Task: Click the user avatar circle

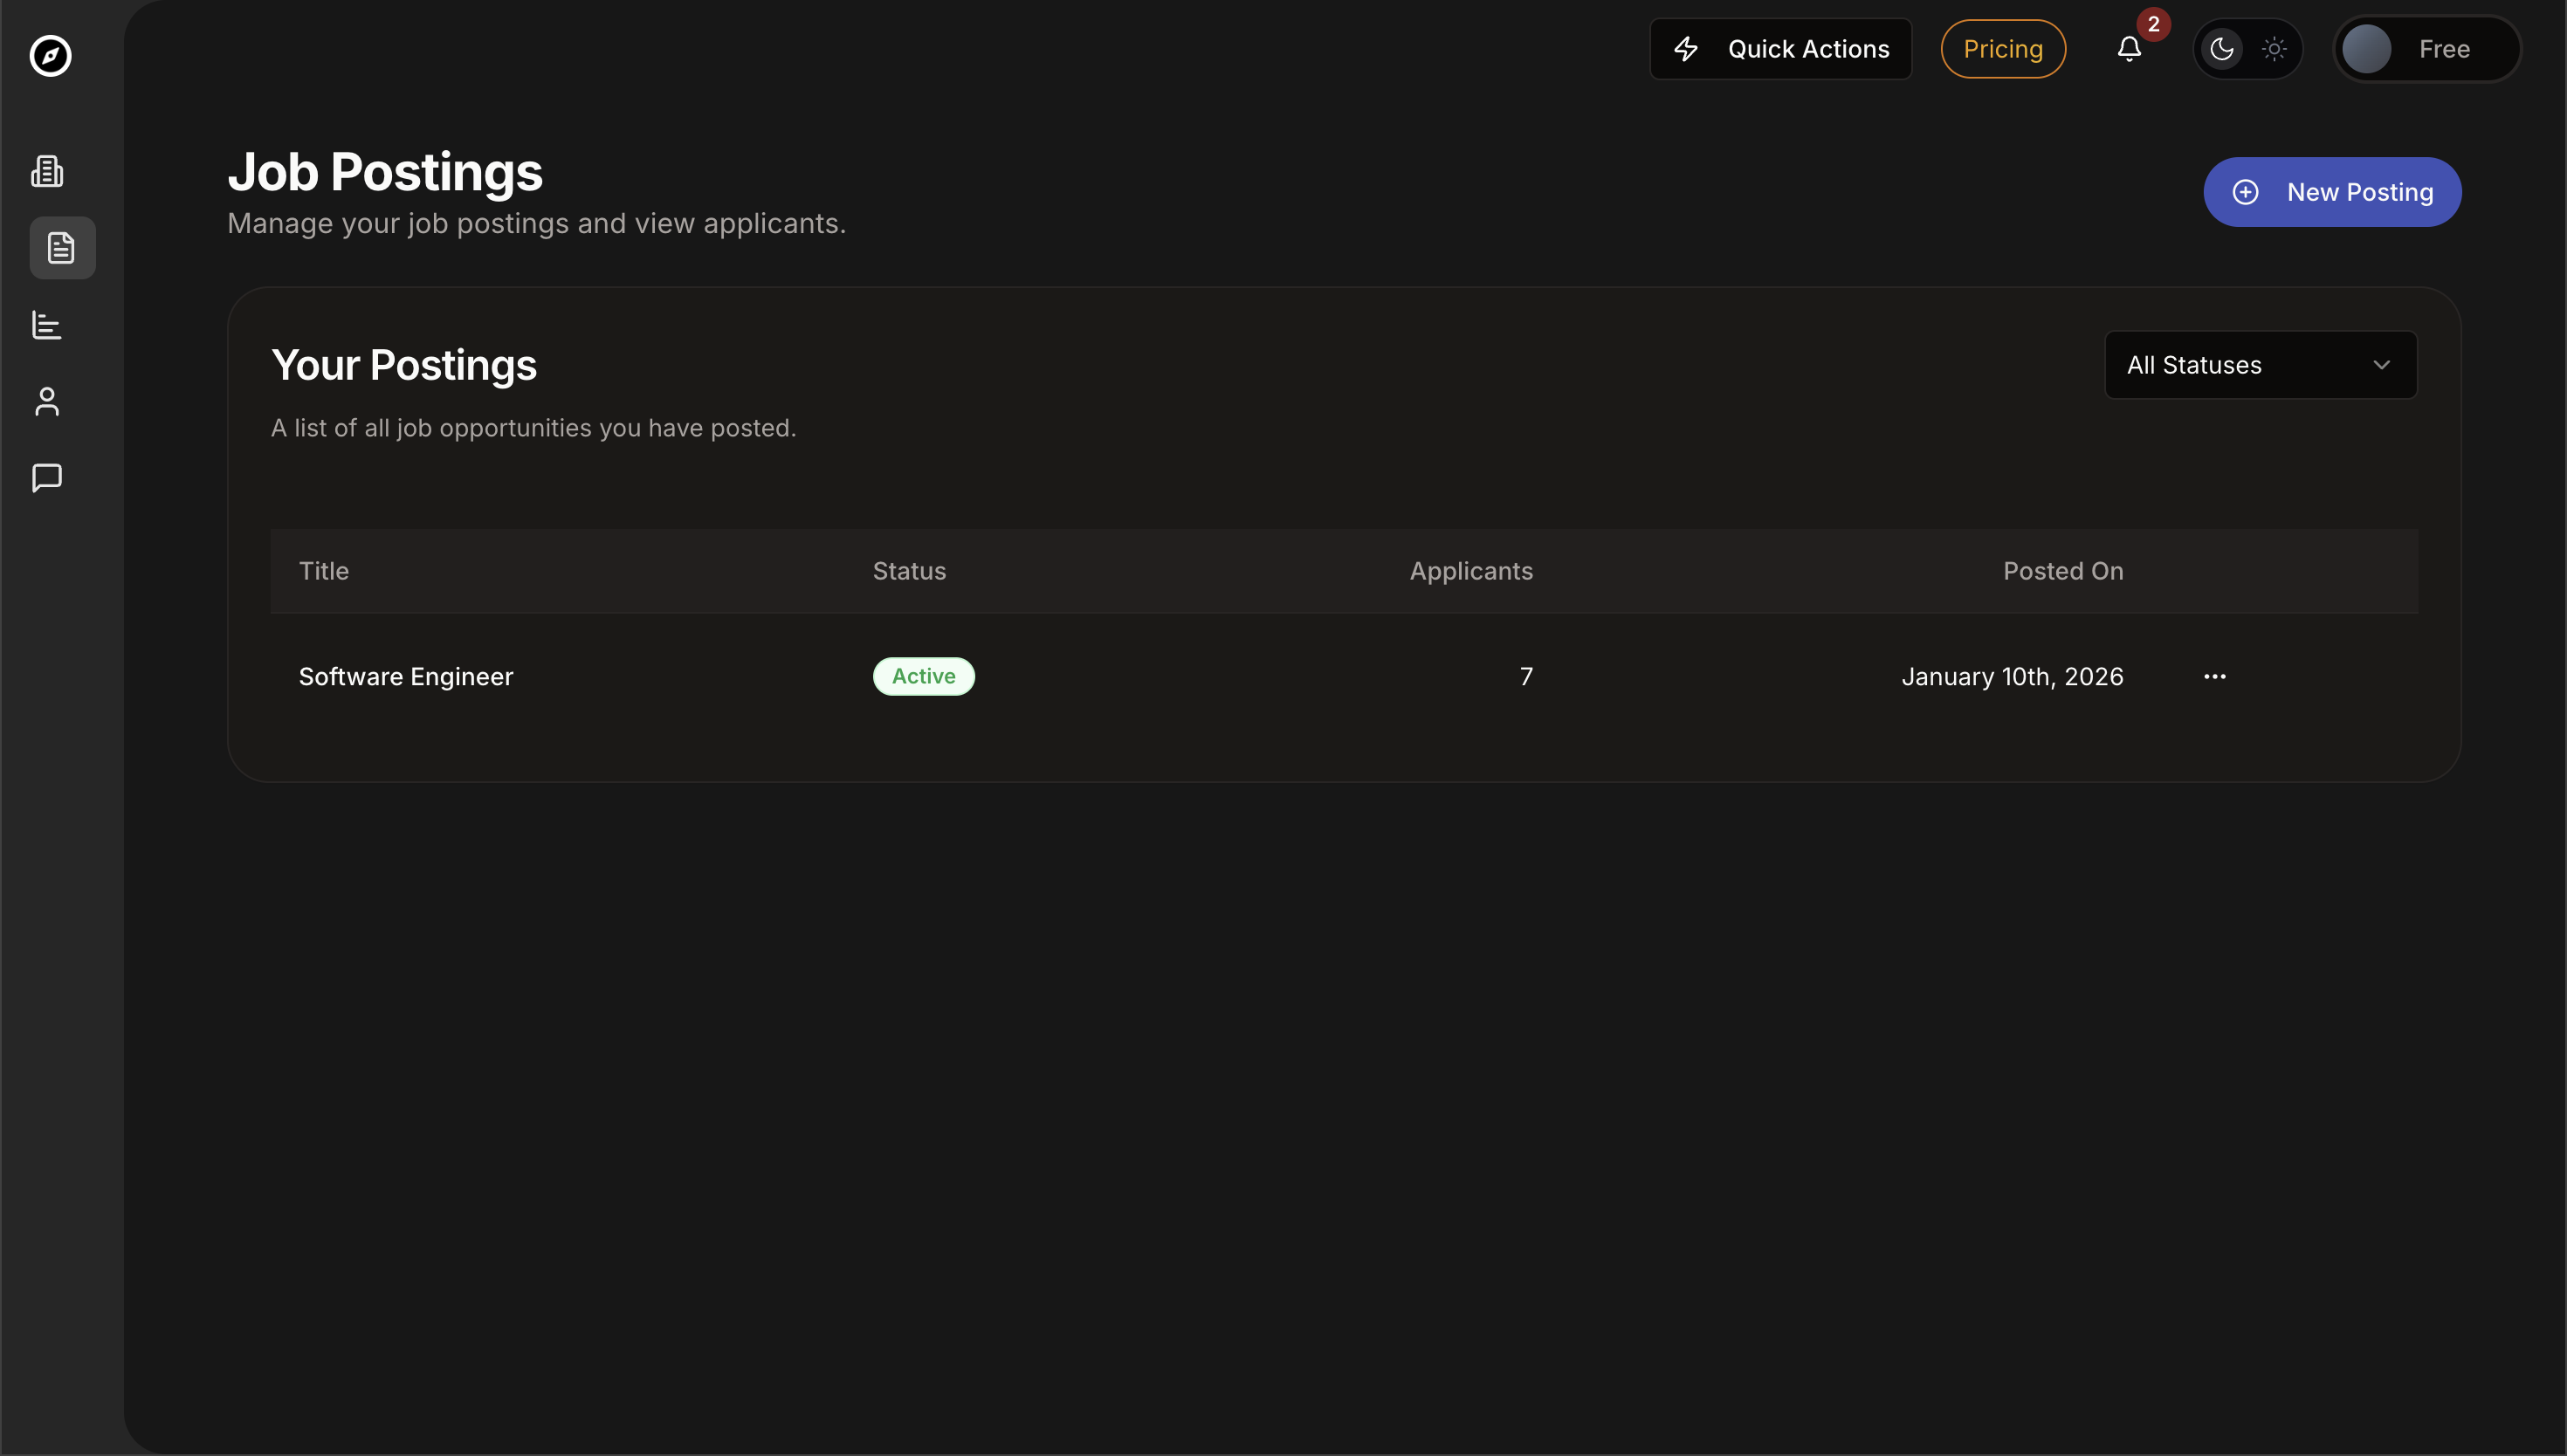Action: point(2366,49)
